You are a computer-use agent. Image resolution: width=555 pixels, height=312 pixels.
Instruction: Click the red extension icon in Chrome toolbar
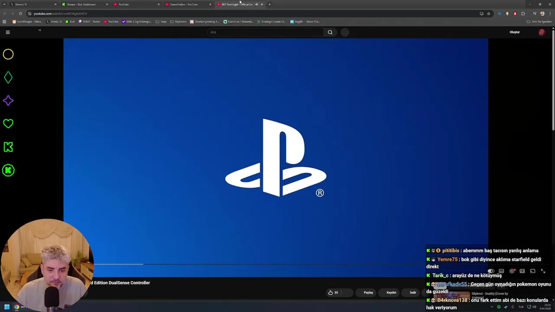(515, 13)
